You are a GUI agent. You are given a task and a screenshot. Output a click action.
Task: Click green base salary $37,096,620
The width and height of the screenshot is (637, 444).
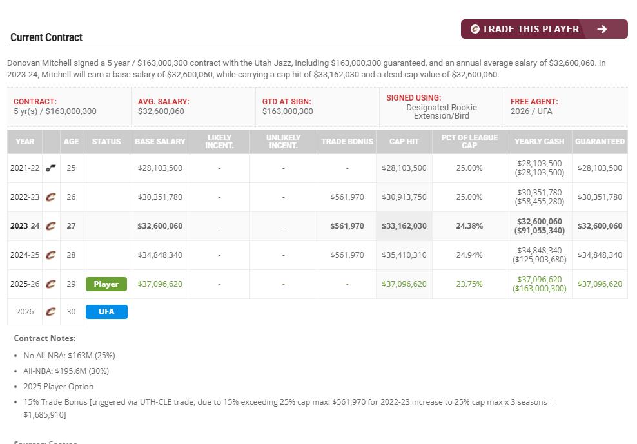[x=160, y=284]
